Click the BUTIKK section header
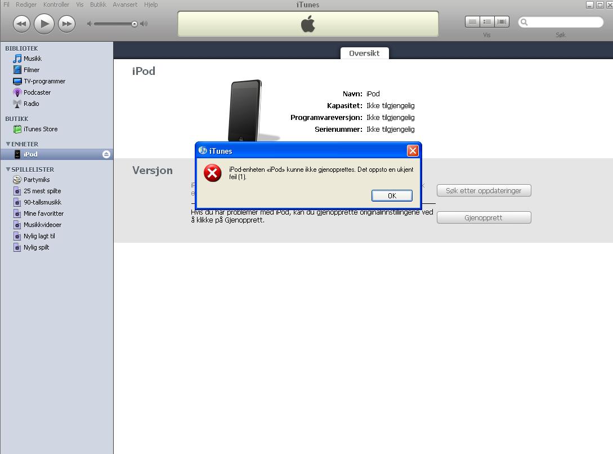 (x=17, y=119)
